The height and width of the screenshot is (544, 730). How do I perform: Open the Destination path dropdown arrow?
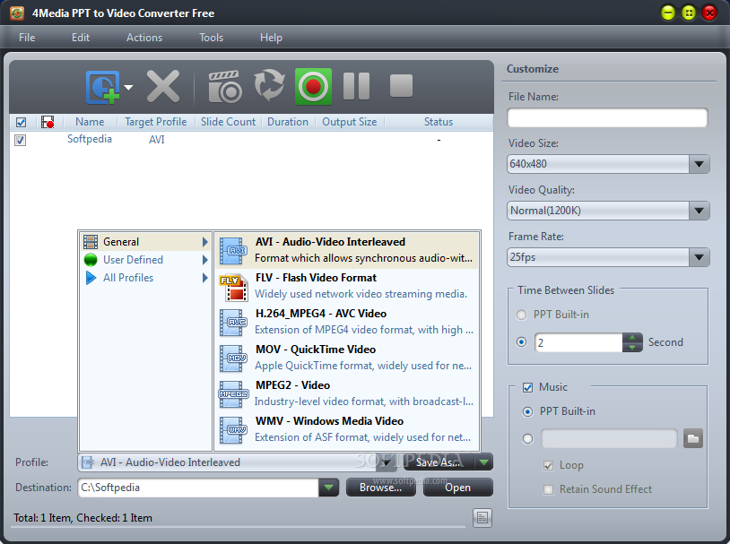pos(329,488)
